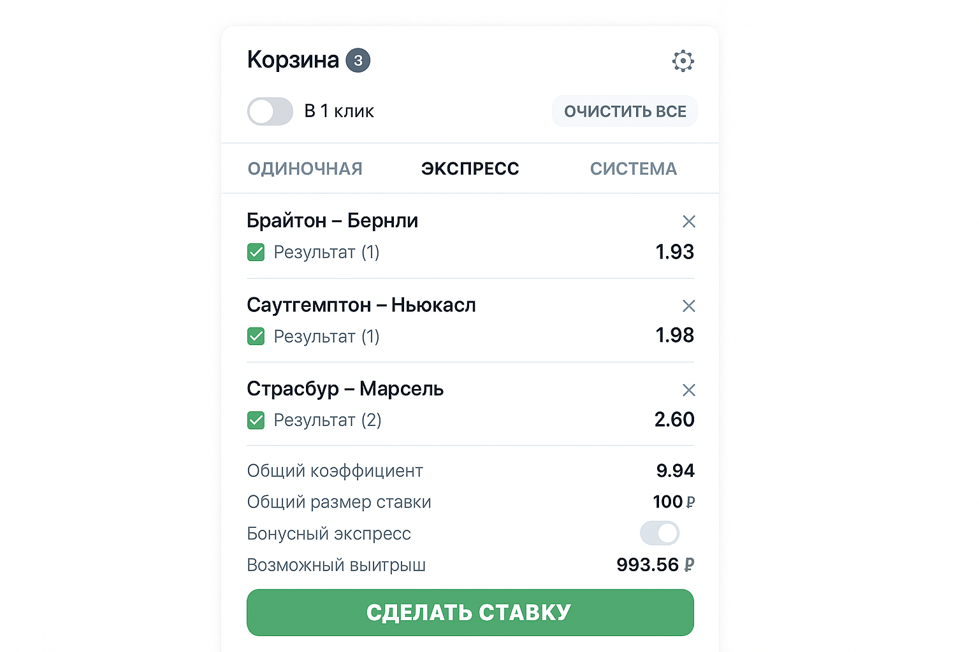Screen dimensions: 979x652
Task: Remove the Страсбур – Марсель bet
Action: (689, 390)
